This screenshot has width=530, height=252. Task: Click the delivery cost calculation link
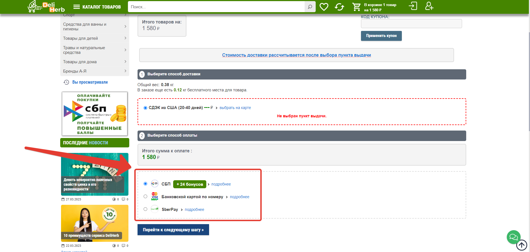[x=296, y=55]
